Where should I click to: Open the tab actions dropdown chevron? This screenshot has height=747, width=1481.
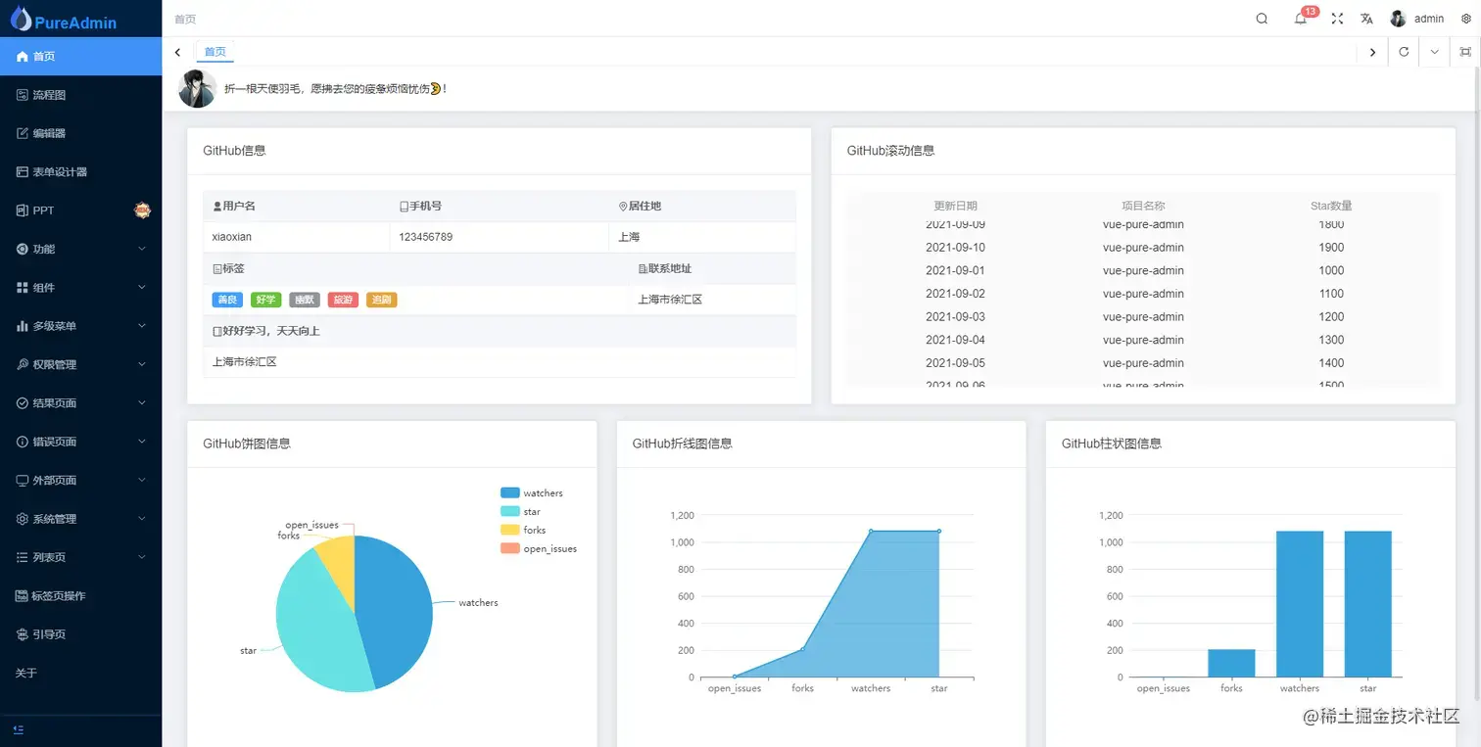(1435, 52)
